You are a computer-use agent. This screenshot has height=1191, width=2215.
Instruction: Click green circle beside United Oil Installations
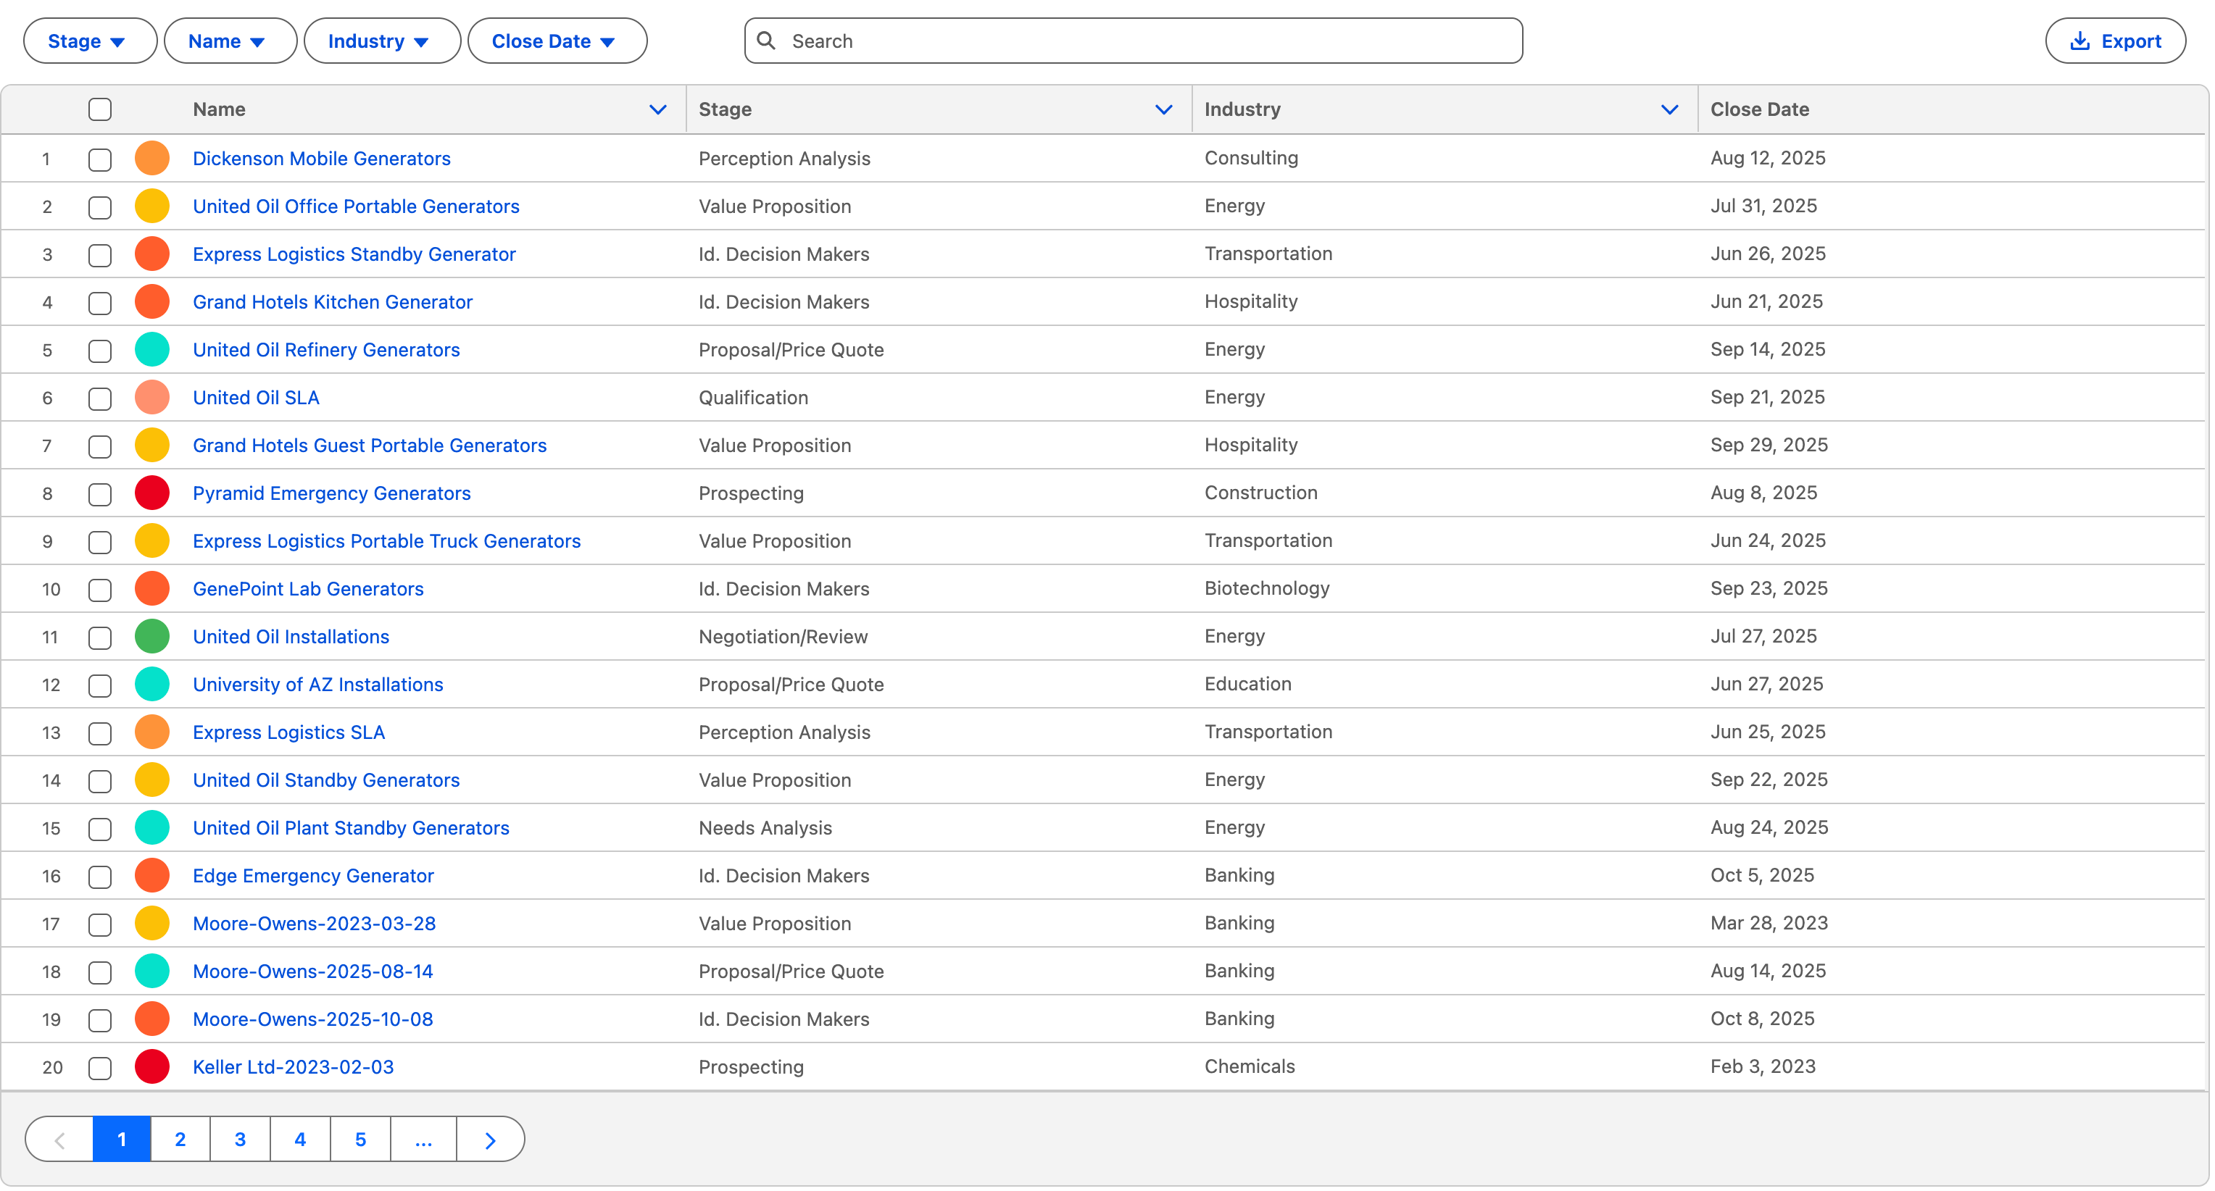click(x=152, y=637)
